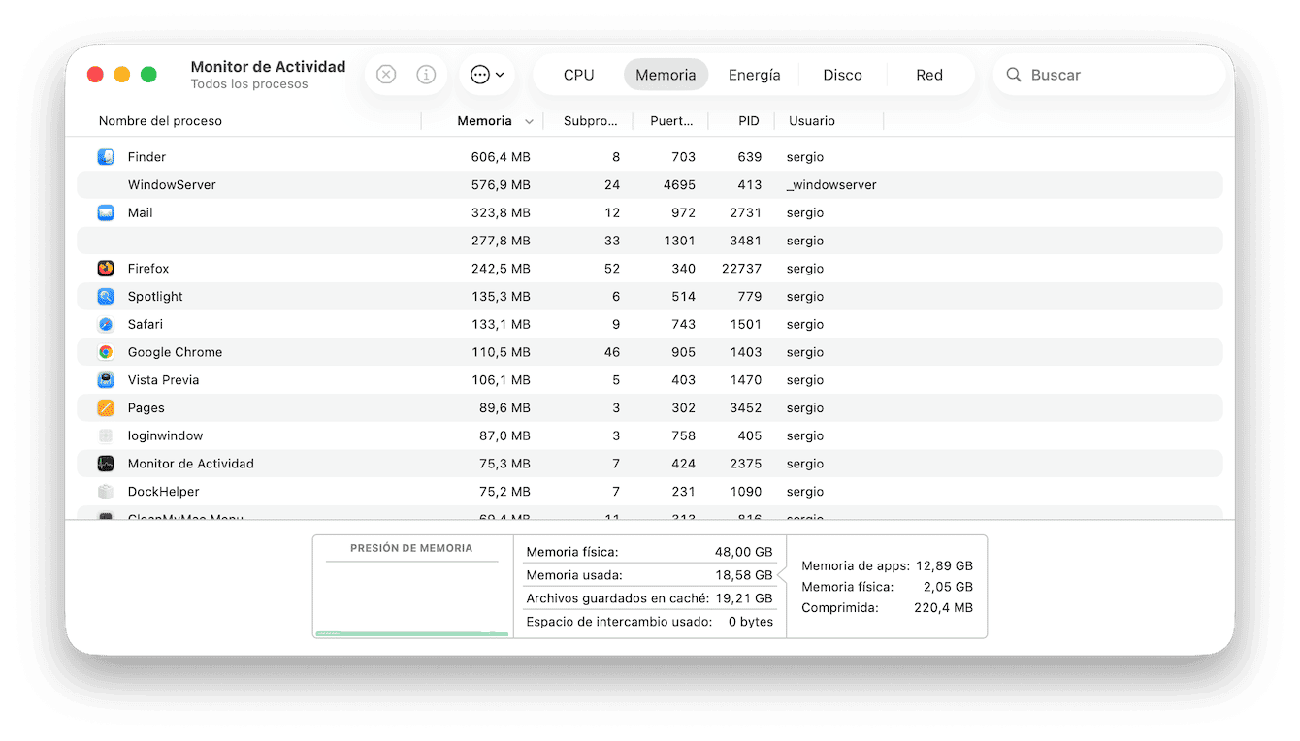Click the Monitor de Actividad row icon

coord(106,464)
